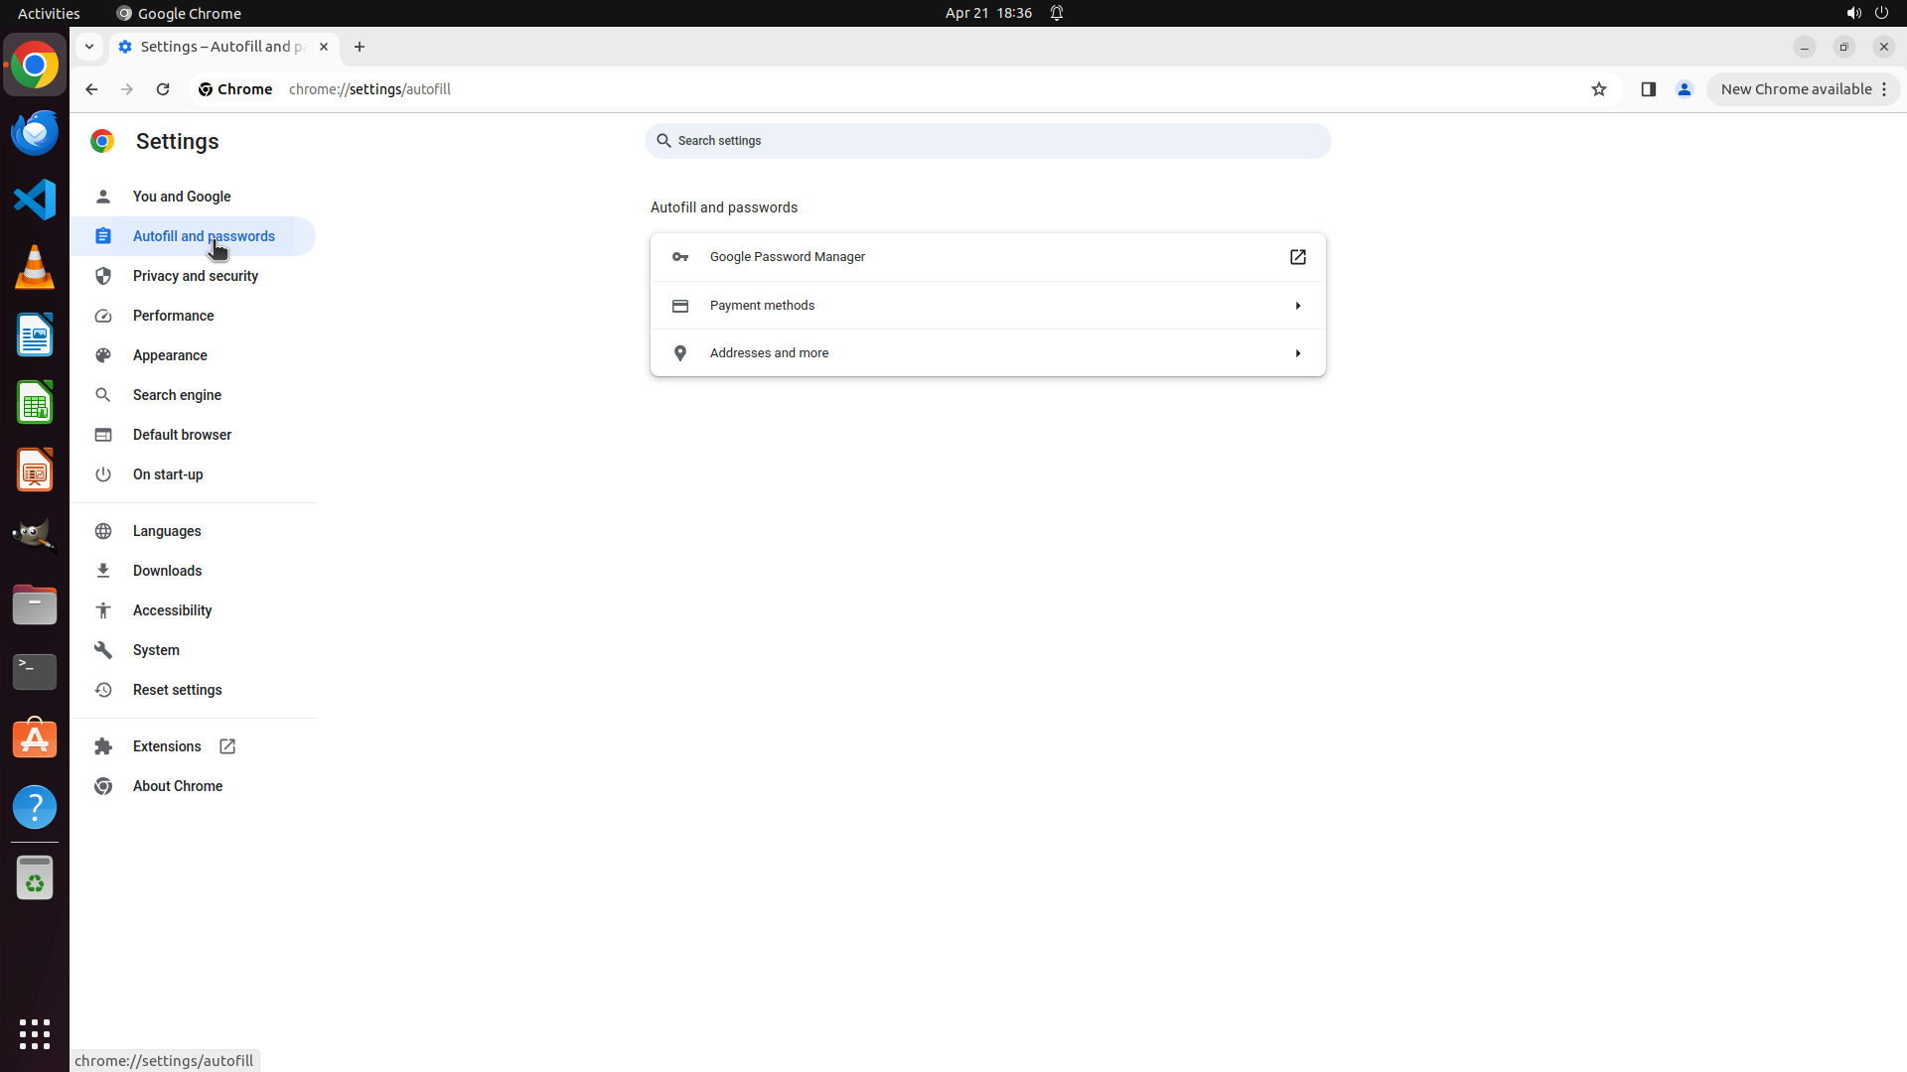
Task: Expand Payment methods arrow
Action: coord(1297,306)
